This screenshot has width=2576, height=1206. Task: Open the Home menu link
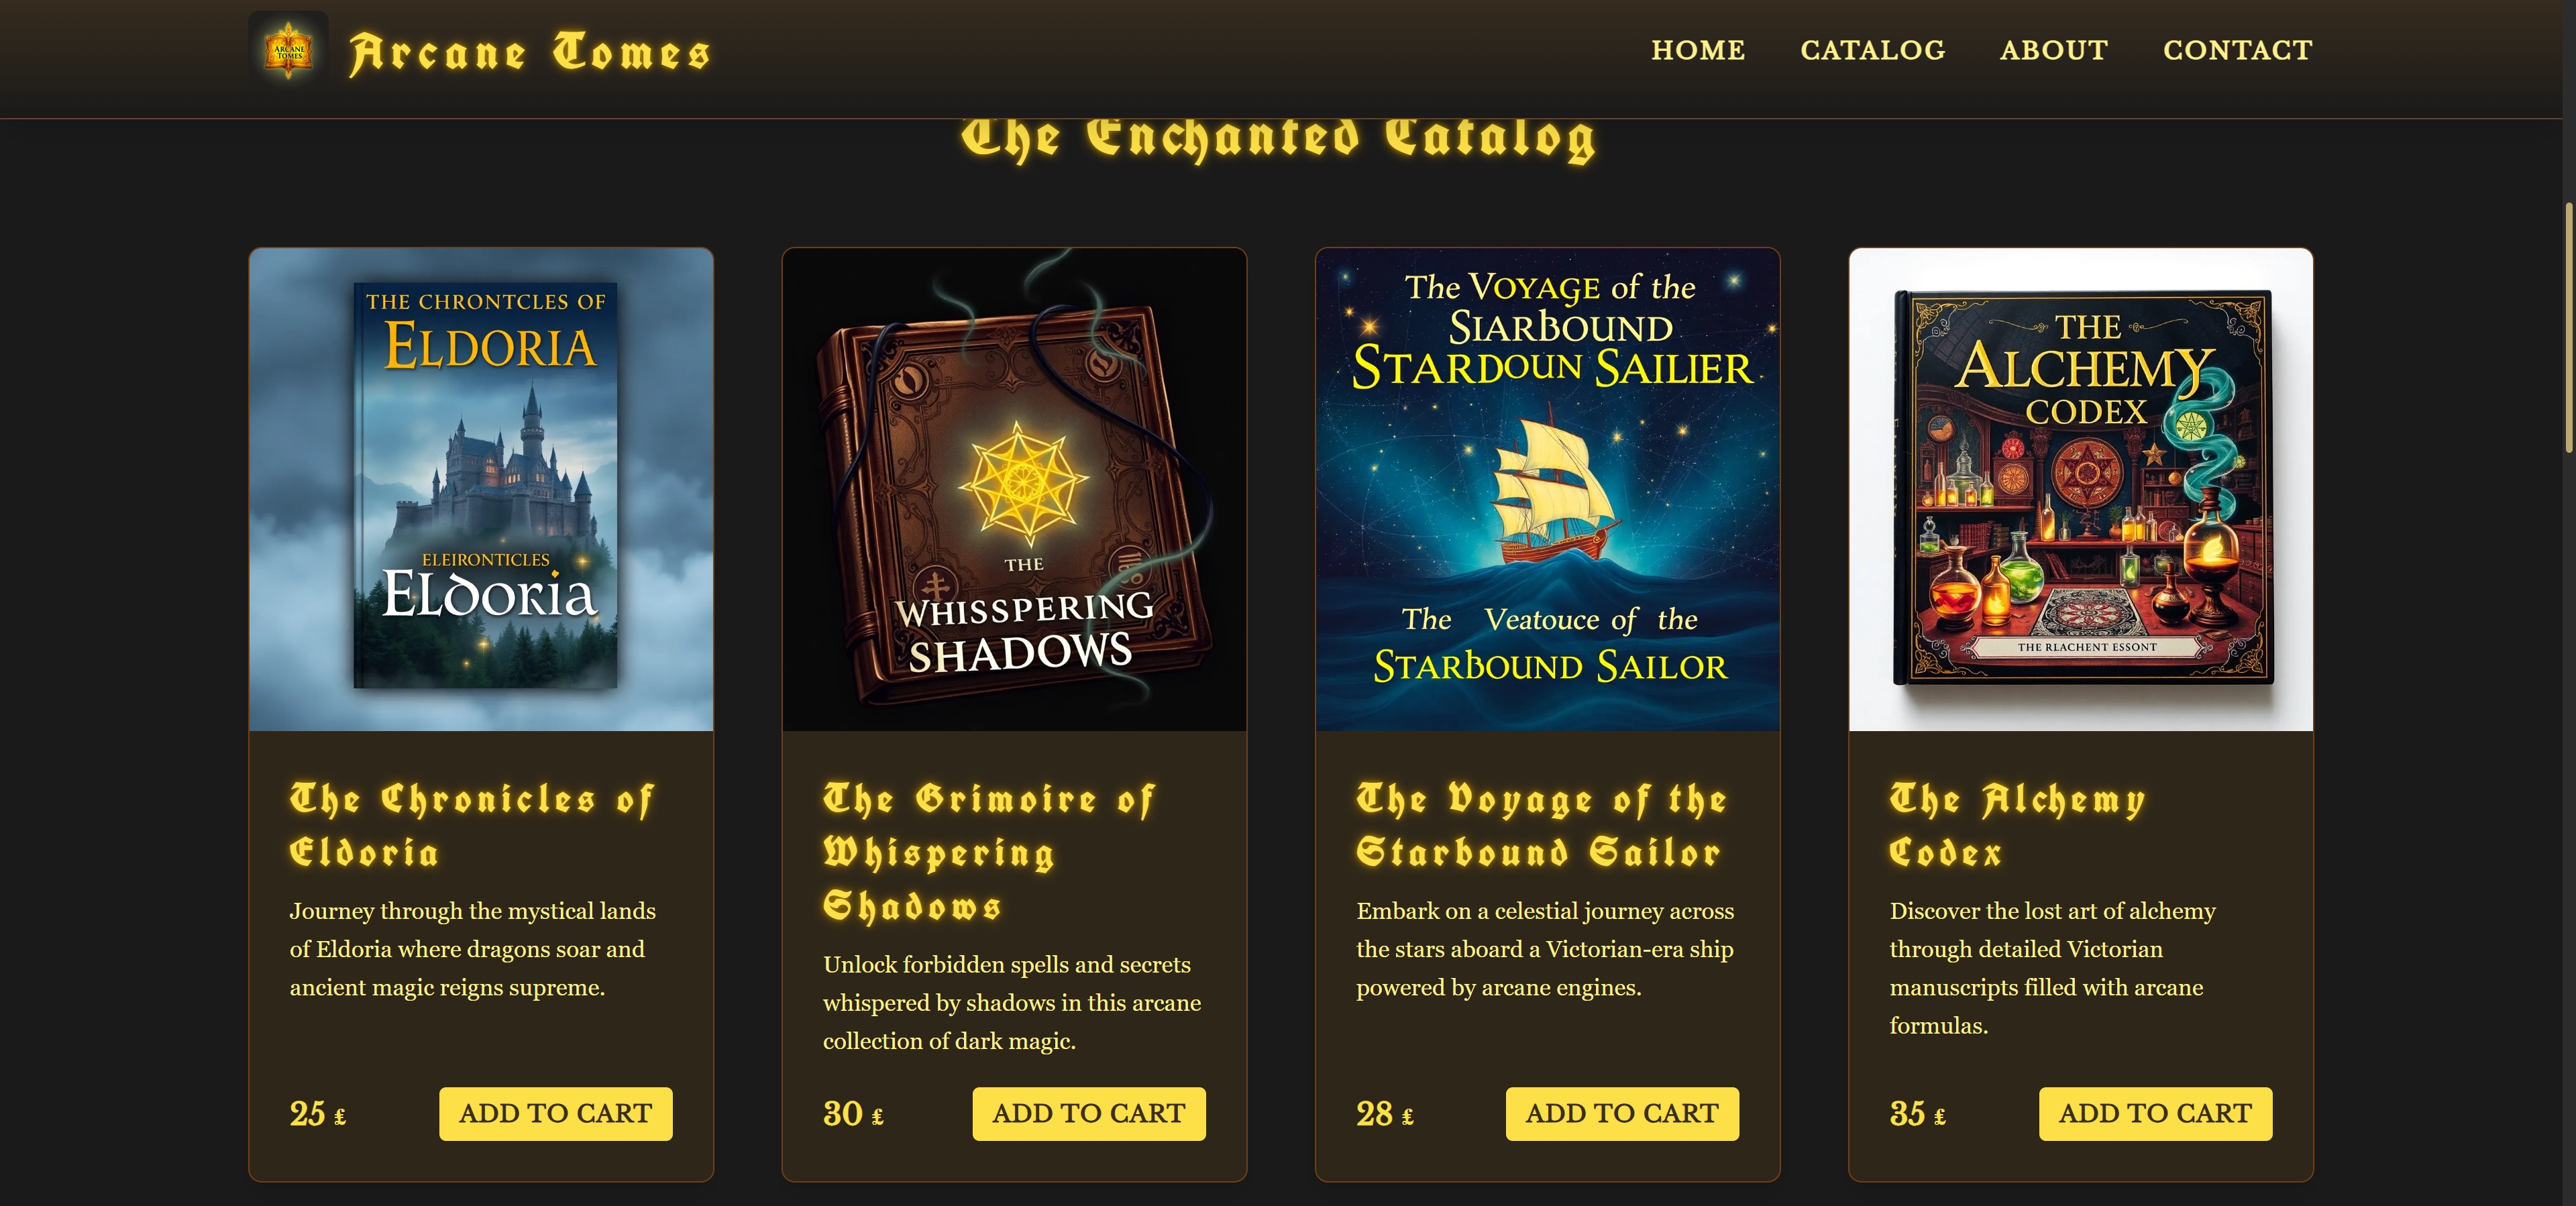[x=1698, y=50]
